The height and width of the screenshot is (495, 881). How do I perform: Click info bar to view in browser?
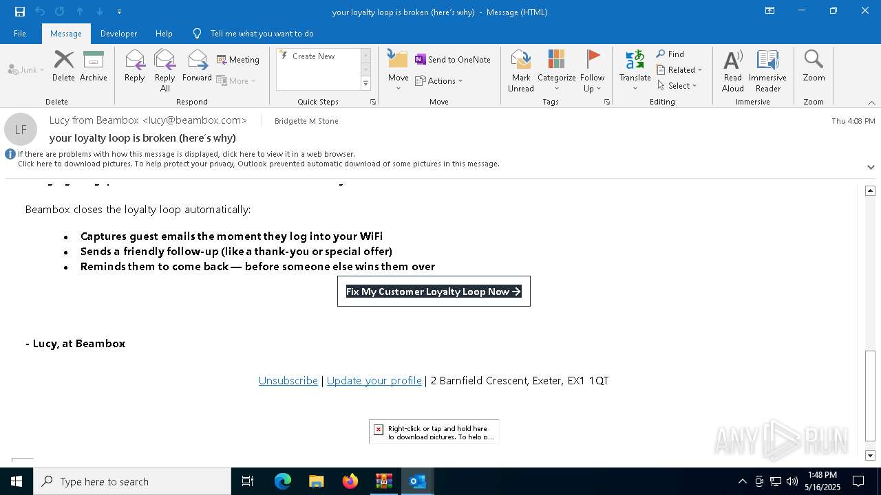point(187,154)
